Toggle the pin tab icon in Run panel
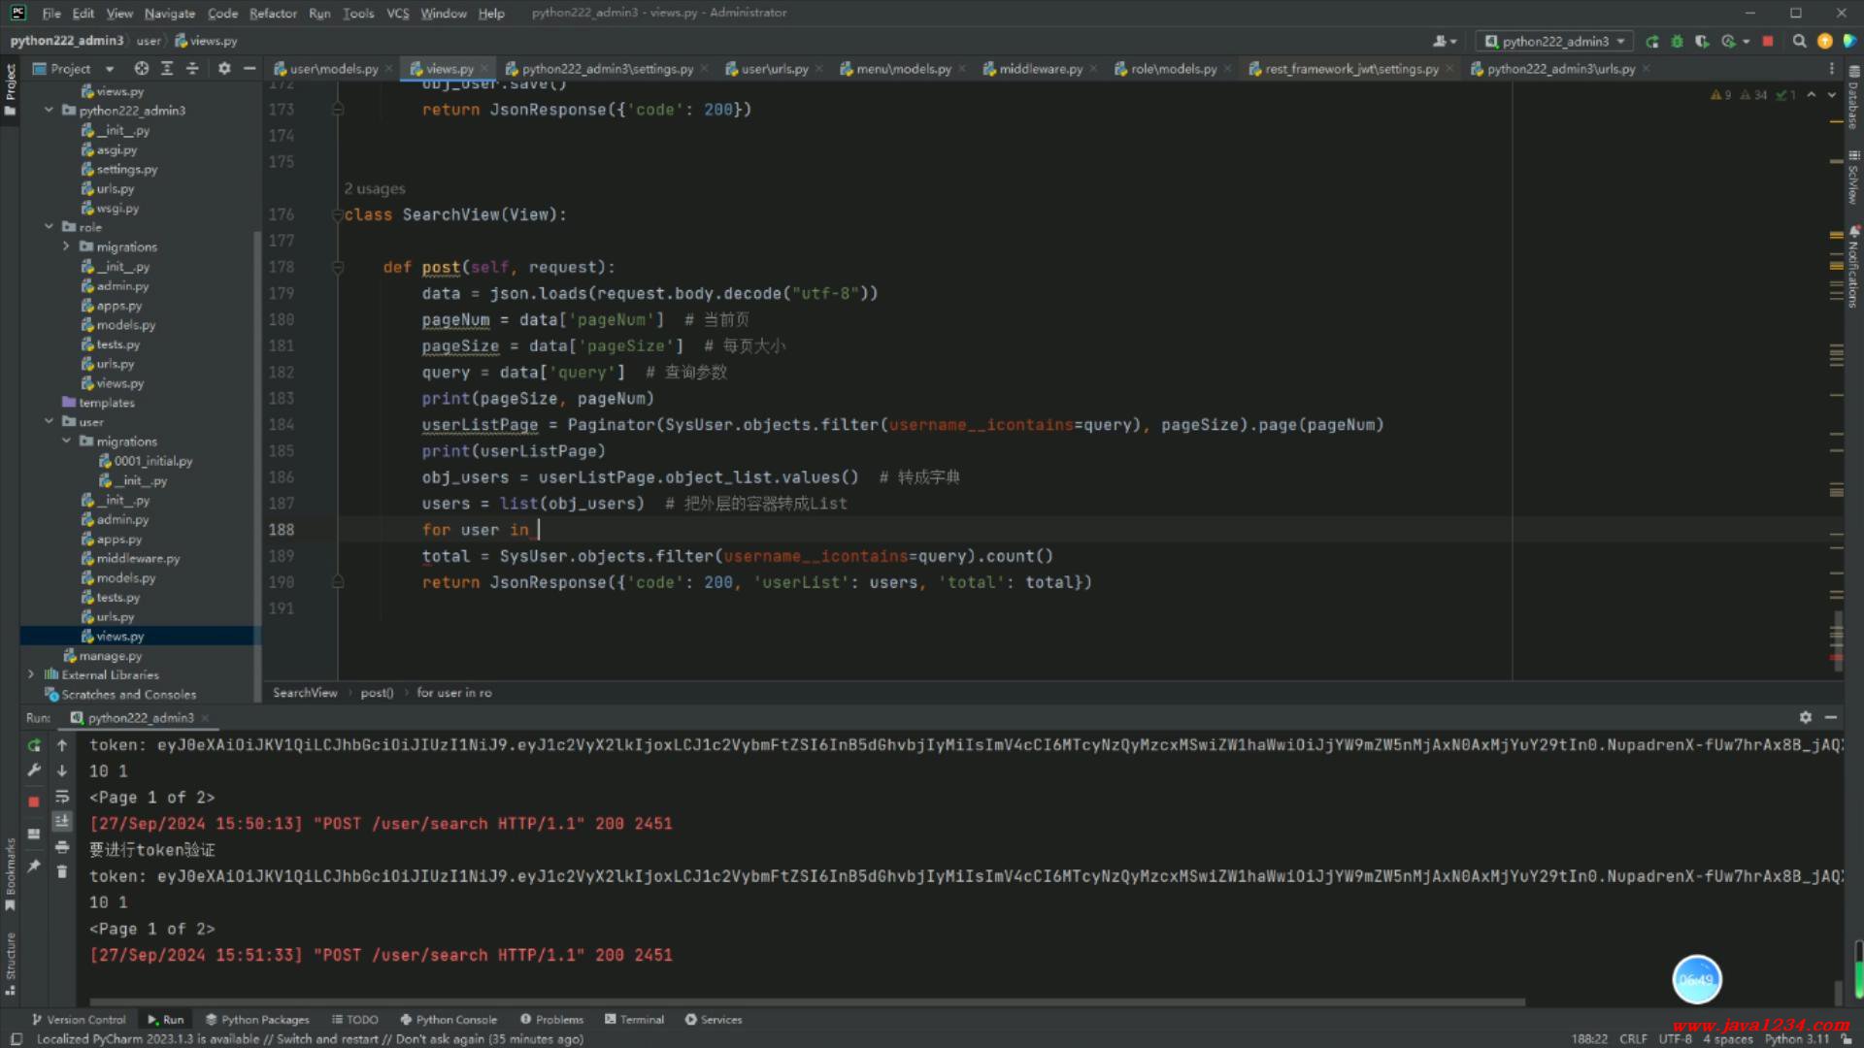The height and width of the screenshot is (1048, 1864). [34, 866]
